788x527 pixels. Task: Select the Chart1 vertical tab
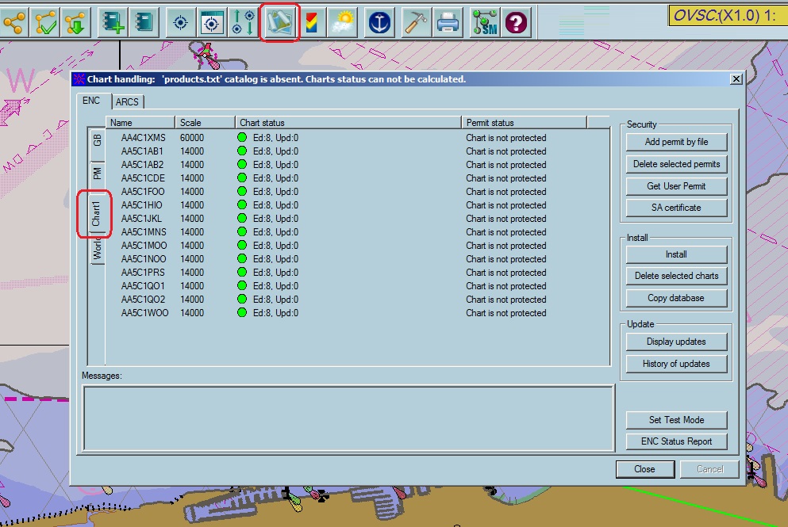pyautogui.click(x=96, y=214)
